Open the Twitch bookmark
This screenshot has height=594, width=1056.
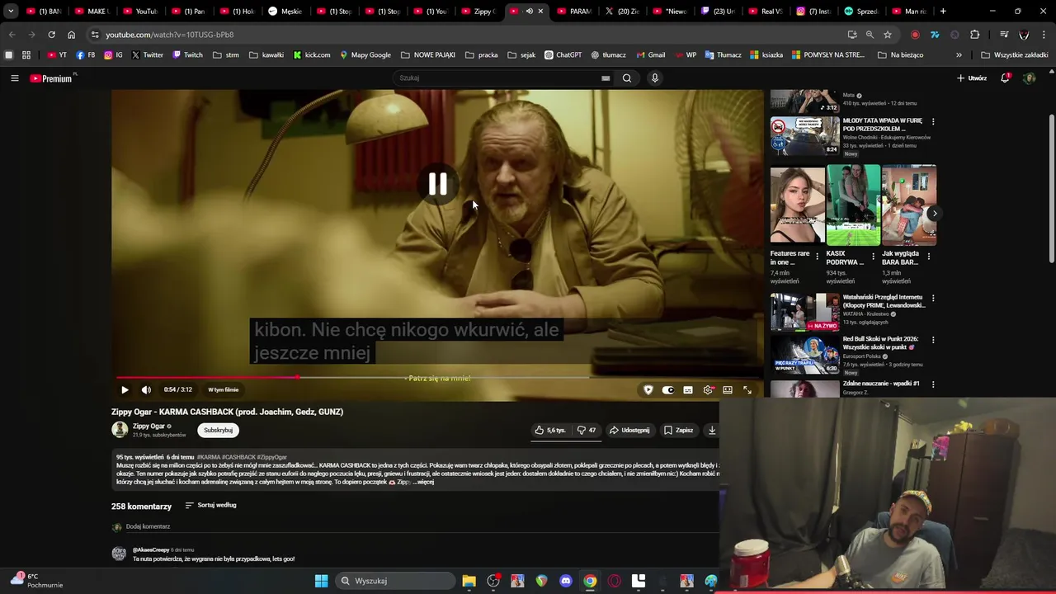(187, 55)
